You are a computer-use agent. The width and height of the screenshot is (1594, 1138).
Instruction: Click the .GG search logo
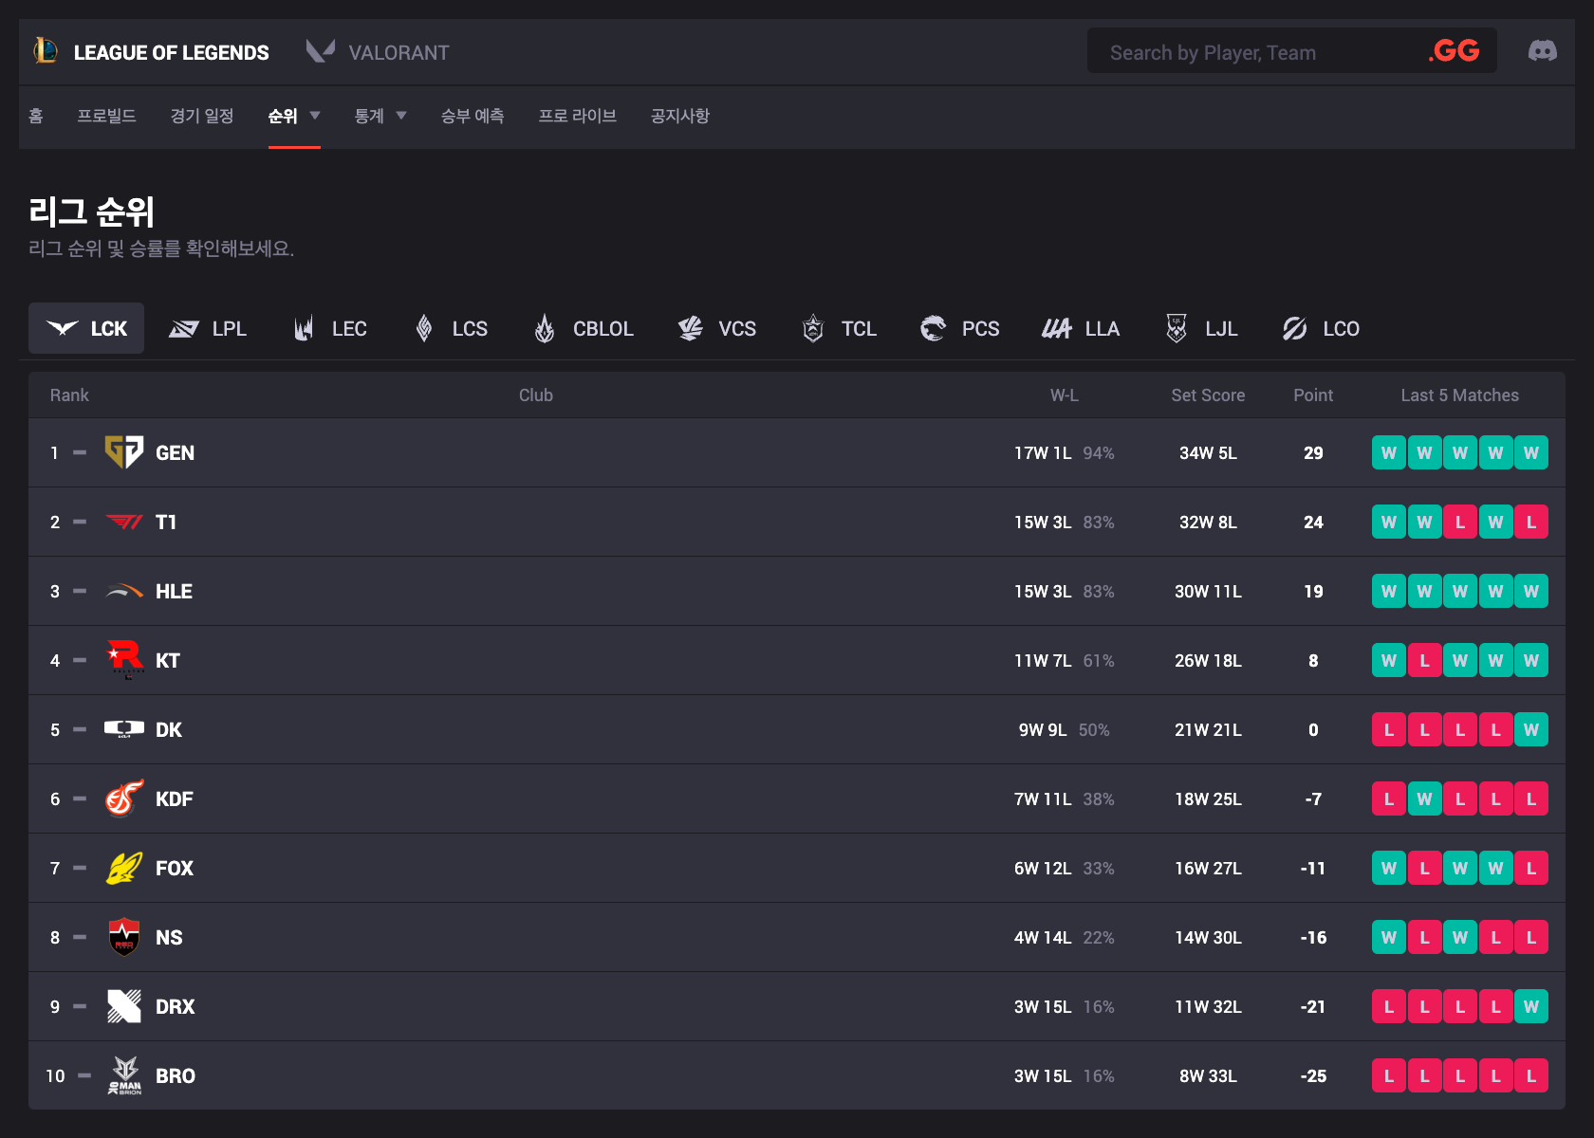[1454, 51]
